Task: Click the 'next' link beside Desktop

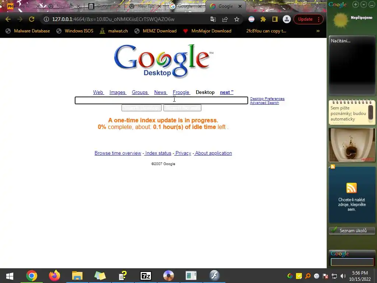Action: tap(226, 92)
